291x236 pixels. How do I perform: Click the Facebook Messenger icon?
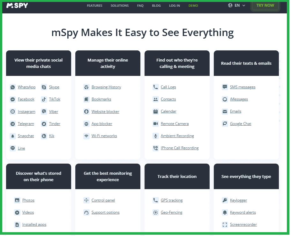coord(13,99)
